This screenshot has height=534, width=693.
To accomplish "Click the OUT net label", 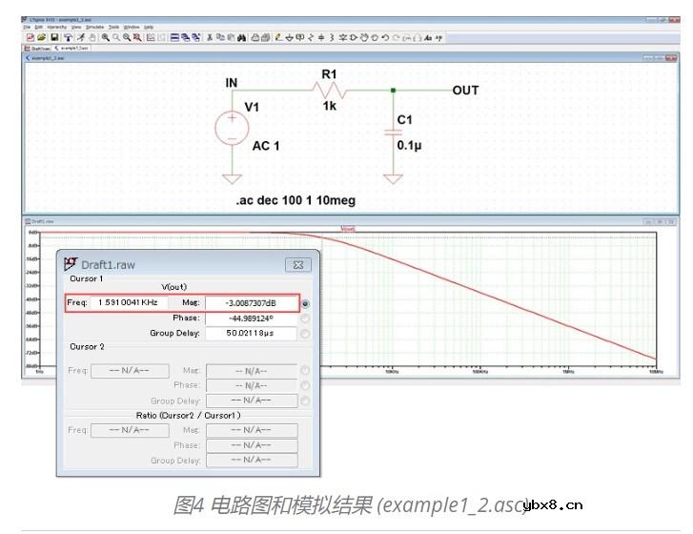I will click(x=465, y=91).
